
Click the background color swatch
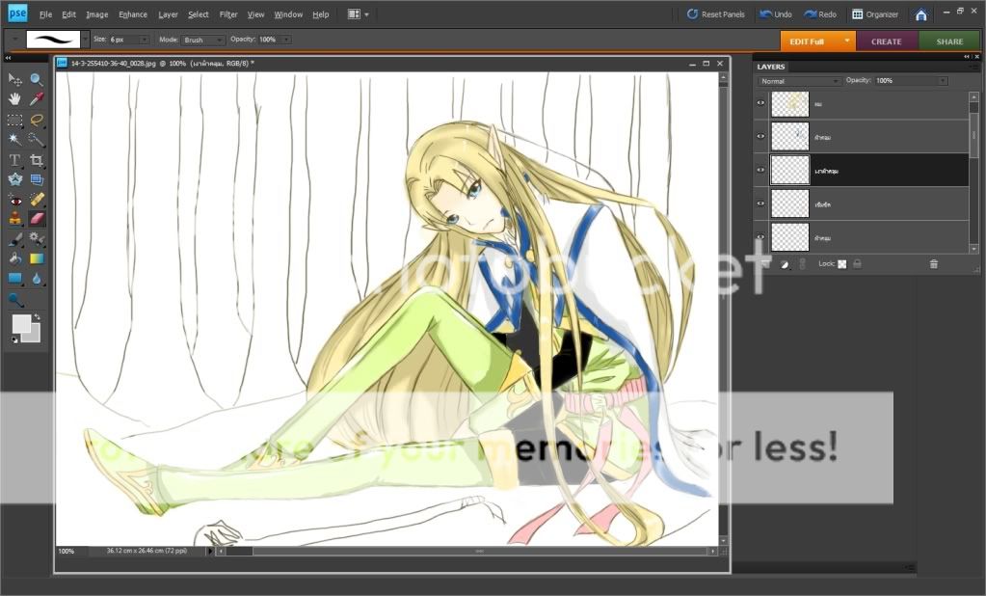pyautogui.click(x=34, y=336)
